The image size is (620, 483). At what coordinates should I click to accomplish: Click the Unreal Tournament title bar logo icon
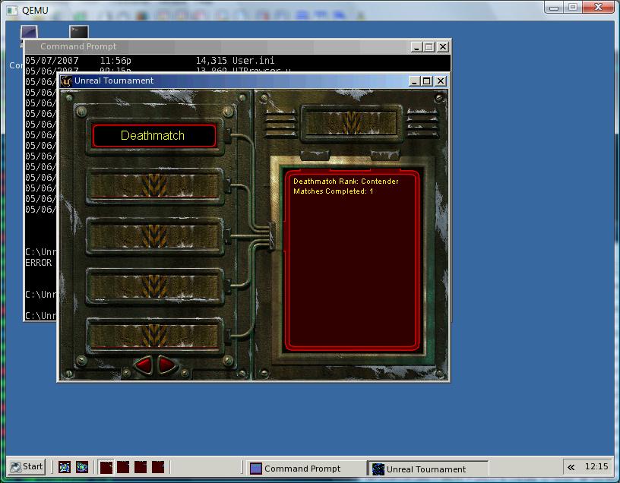pos(67,81)
